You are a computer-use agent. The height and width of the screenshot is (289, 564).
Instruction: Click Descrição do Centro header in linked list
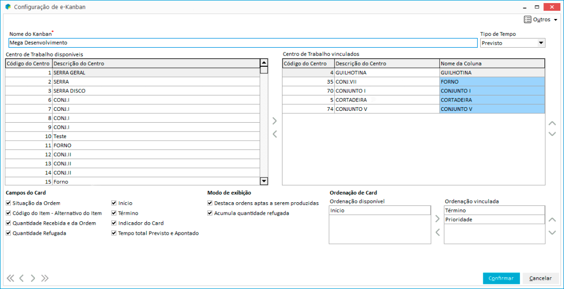click(x=387, y=63)
